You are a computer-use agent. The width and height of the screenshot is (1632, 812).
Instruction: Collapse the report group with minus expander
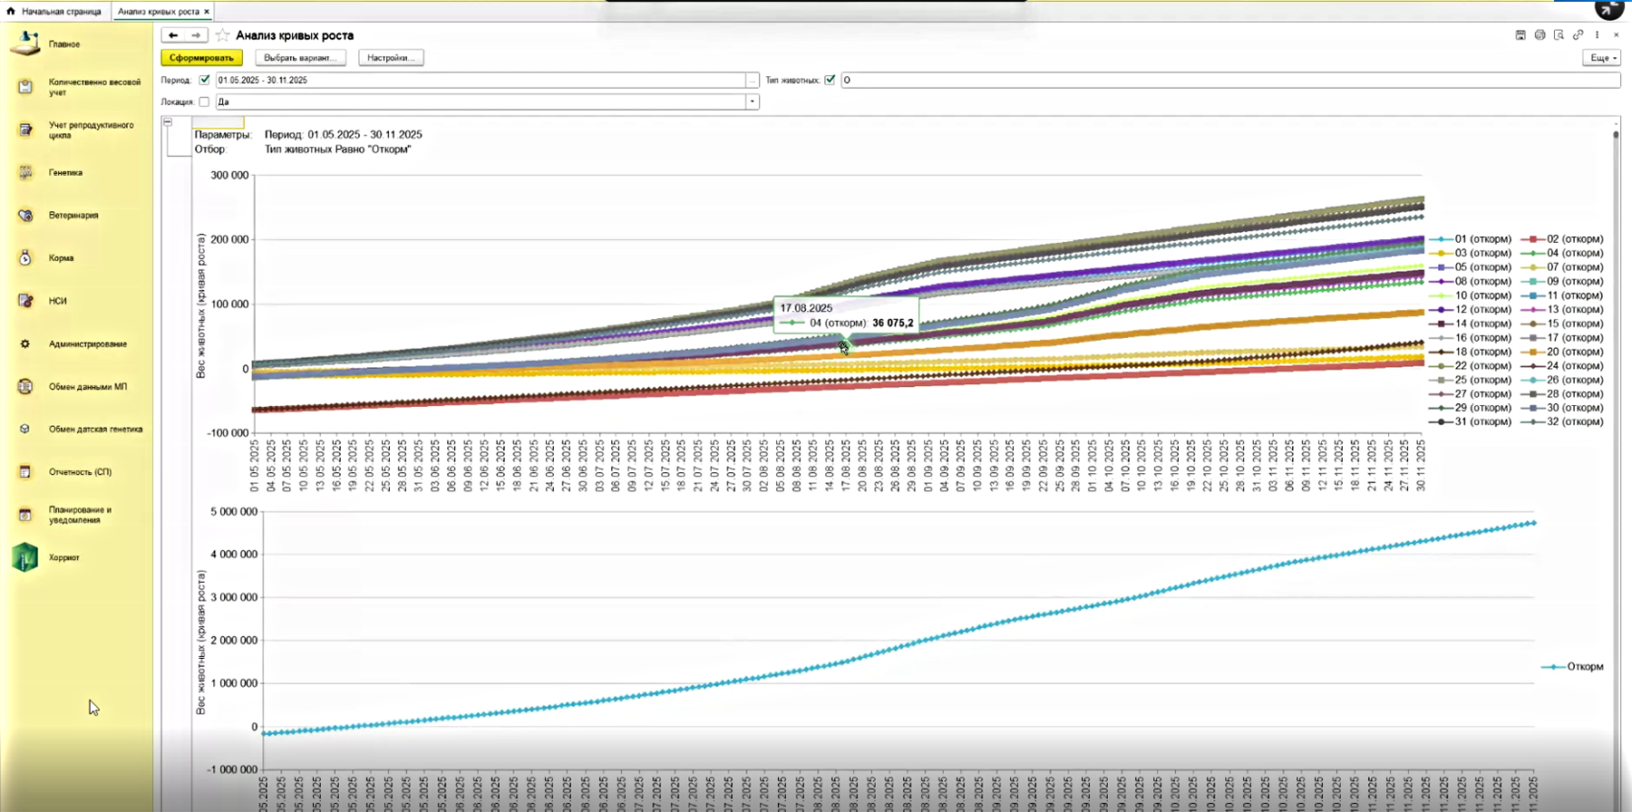pos(168,122)
